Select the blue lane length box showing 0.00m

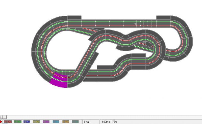[27, 122]
